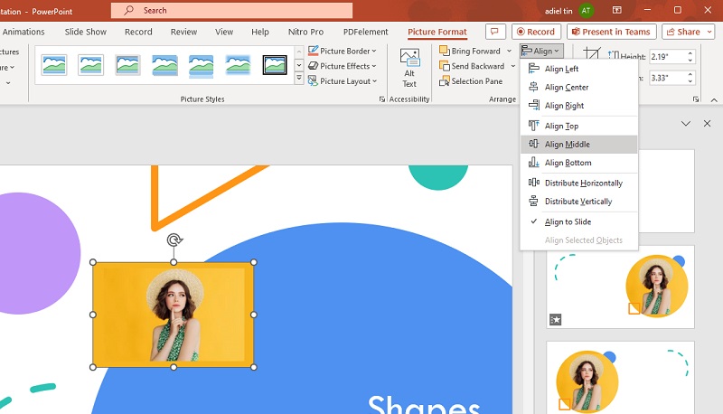Open Size group dialog launcher
This screenshot has width=723, height=414.
[x=696, y=99]
